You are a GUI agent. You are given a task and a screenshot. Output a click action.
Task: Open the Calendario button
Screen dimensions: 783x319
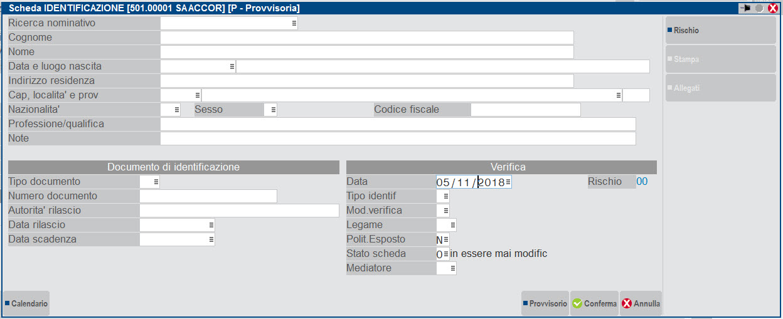(26, 303)
